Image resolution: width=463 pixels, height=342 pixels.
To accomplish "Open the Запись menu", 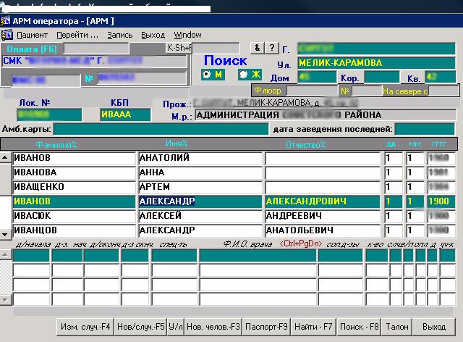I will pyautogui.click(x=120, y=35).
